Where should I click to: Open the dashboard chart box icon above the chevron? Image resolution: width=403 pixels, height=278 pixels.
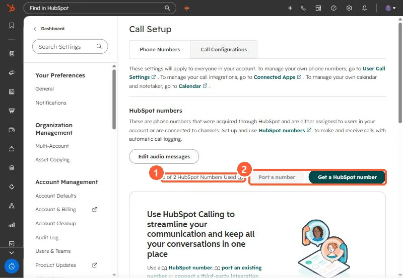click(12, 244)
